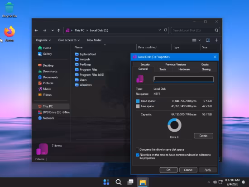Select This PC in the sidebar
This screenshot has height=187, width=249.
51,106
